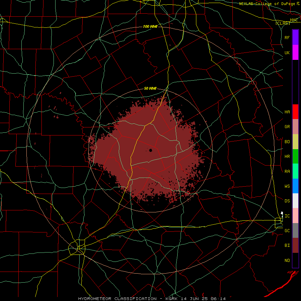Click the HHC product label
The image size is (301, 301).
coord(294,20)
